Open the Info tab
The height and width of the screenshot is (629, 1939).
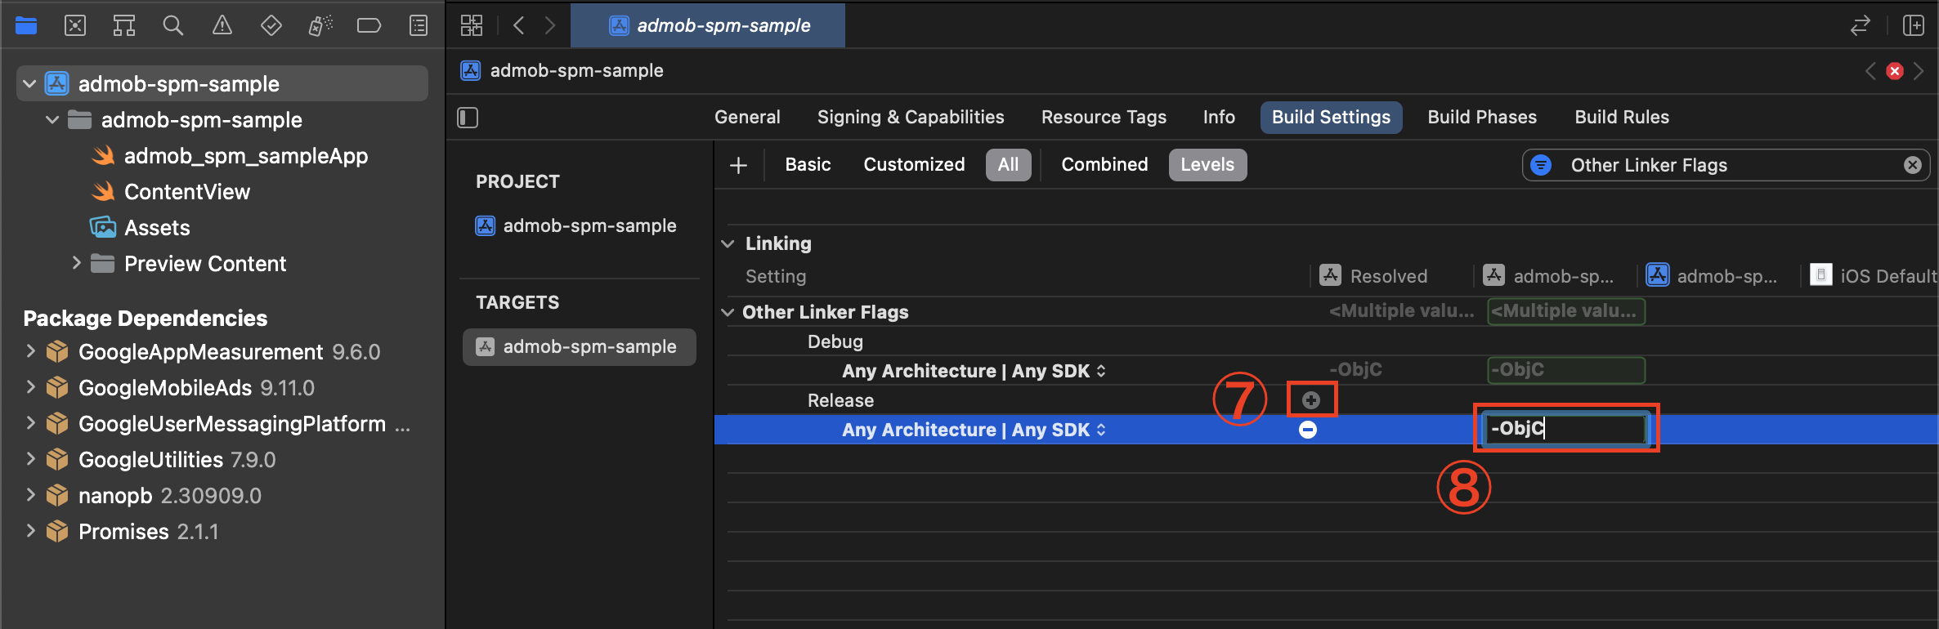(1219, 118)
